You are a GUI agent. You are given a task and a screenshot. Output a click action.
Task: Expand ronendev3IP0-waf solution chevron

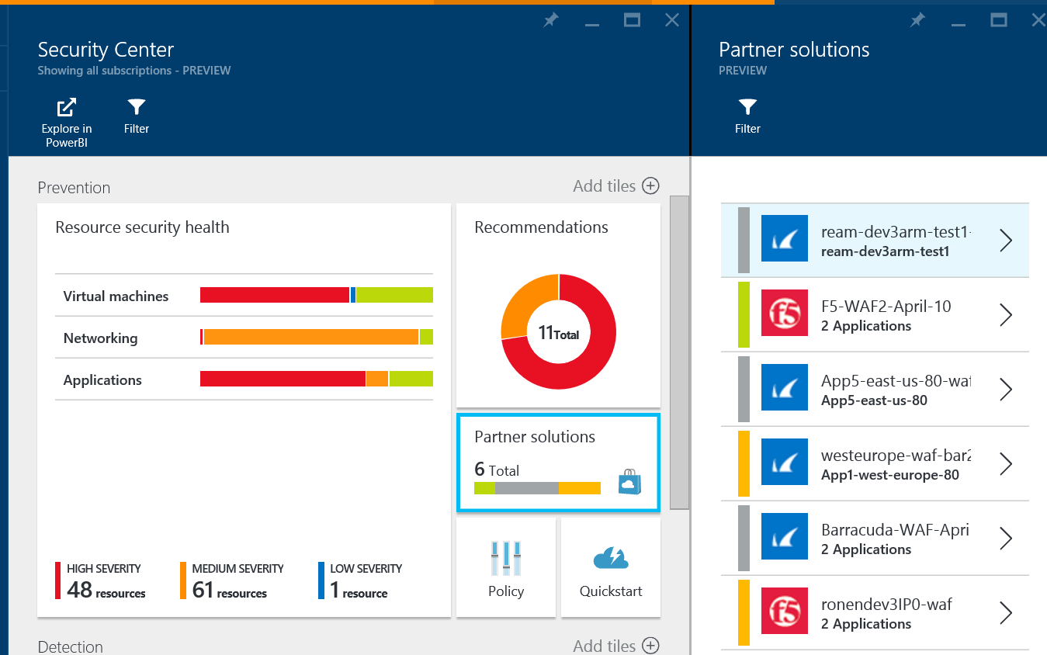[1006, 613]
